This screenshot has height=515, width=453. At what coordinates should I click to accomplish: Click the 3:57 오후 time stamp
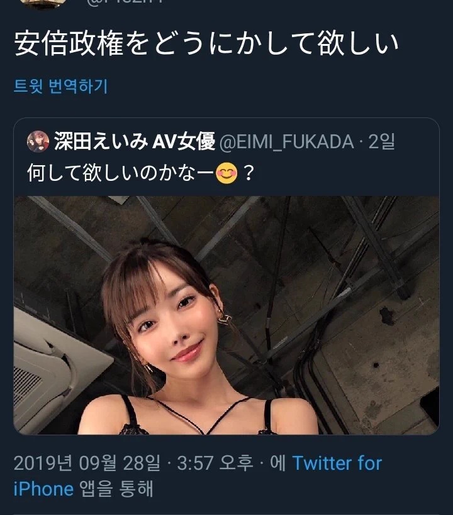[x=215, y=463]
